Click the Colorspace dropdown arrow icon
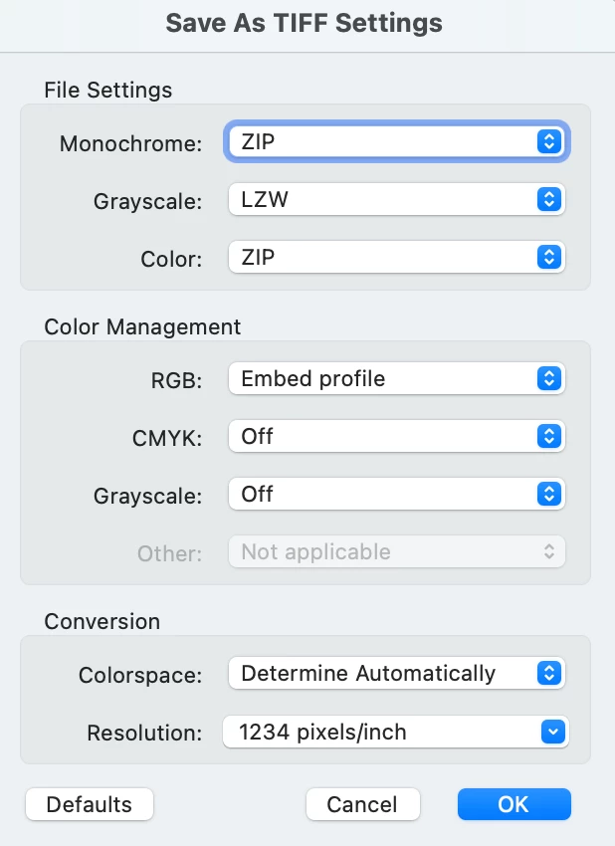Viewport: 615px width, 846px height. coord(549,674)
